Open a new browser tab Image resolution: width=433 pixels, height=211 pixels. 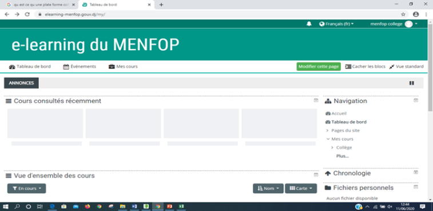[x=161, y=5]
